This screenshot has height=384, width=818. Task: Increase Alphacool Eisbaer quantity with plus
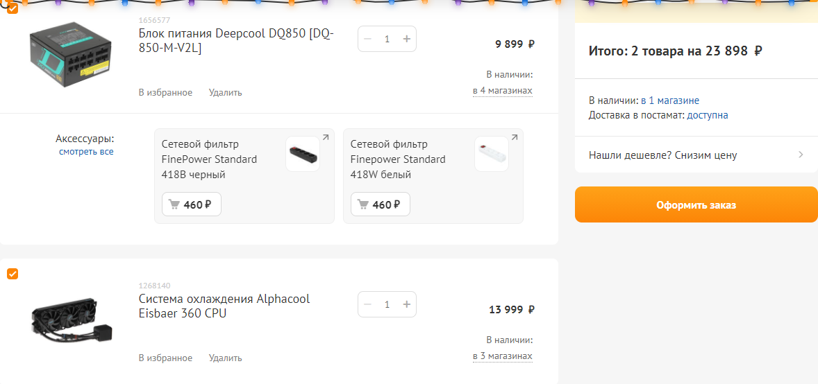coord(407,304)
